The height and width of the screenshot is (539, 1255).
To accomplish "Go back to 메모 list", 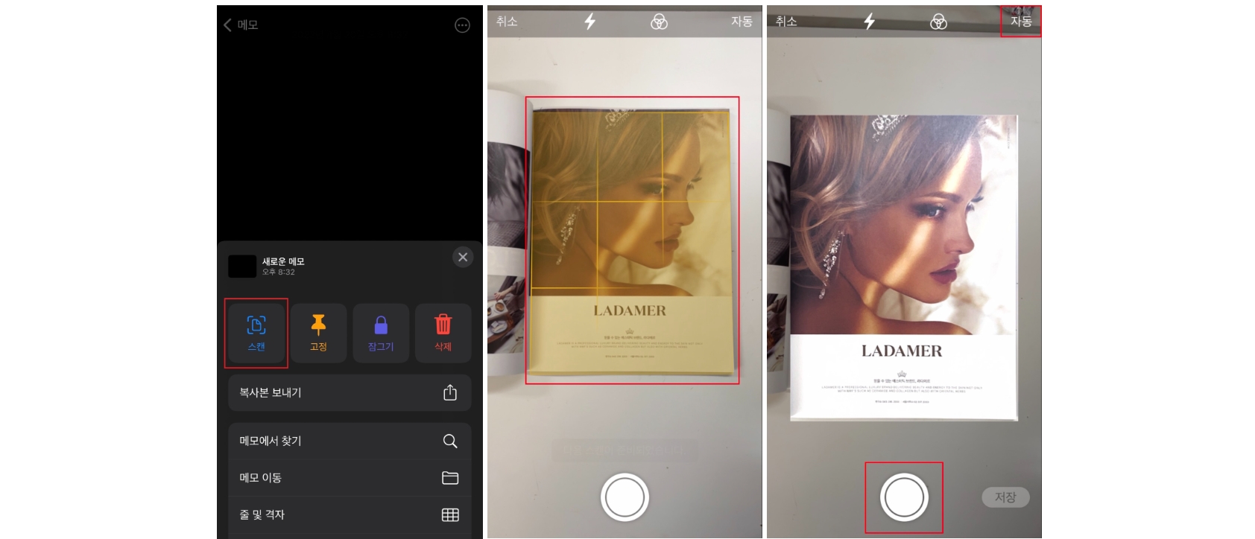I will [241, 25].
